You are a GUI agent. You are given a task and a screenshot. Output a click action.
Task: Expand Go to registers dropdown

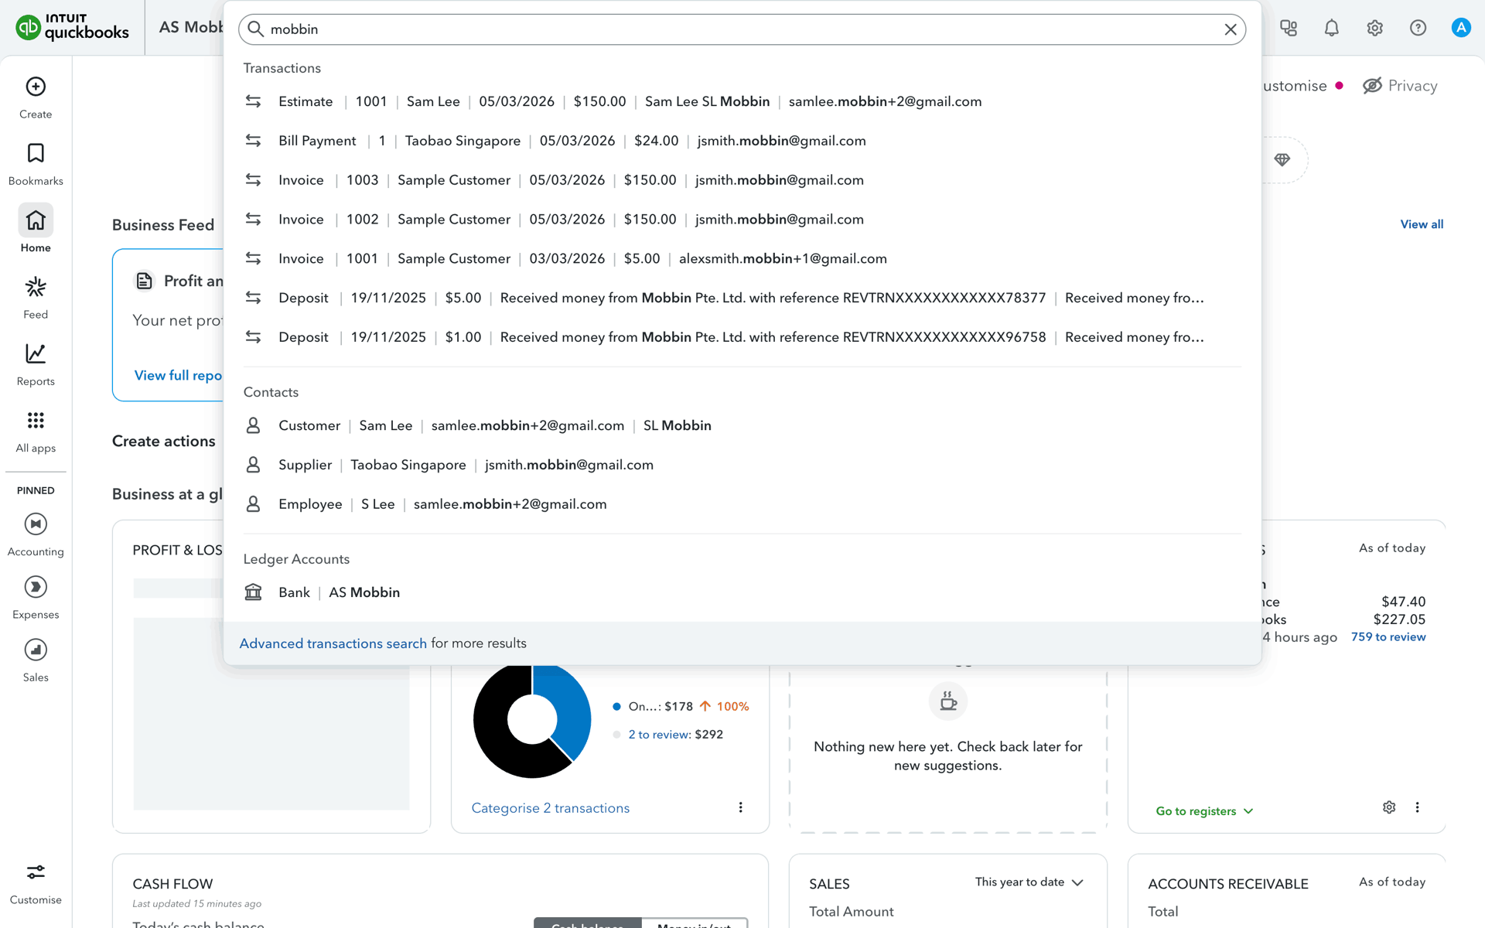1204,811
